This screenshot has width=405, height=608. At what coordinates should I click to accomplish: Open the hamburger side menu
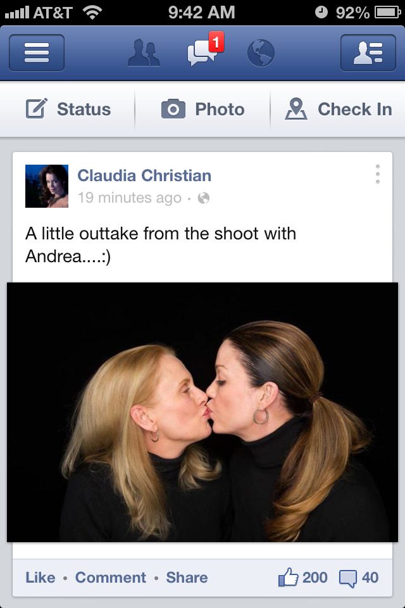pos(37,53)
